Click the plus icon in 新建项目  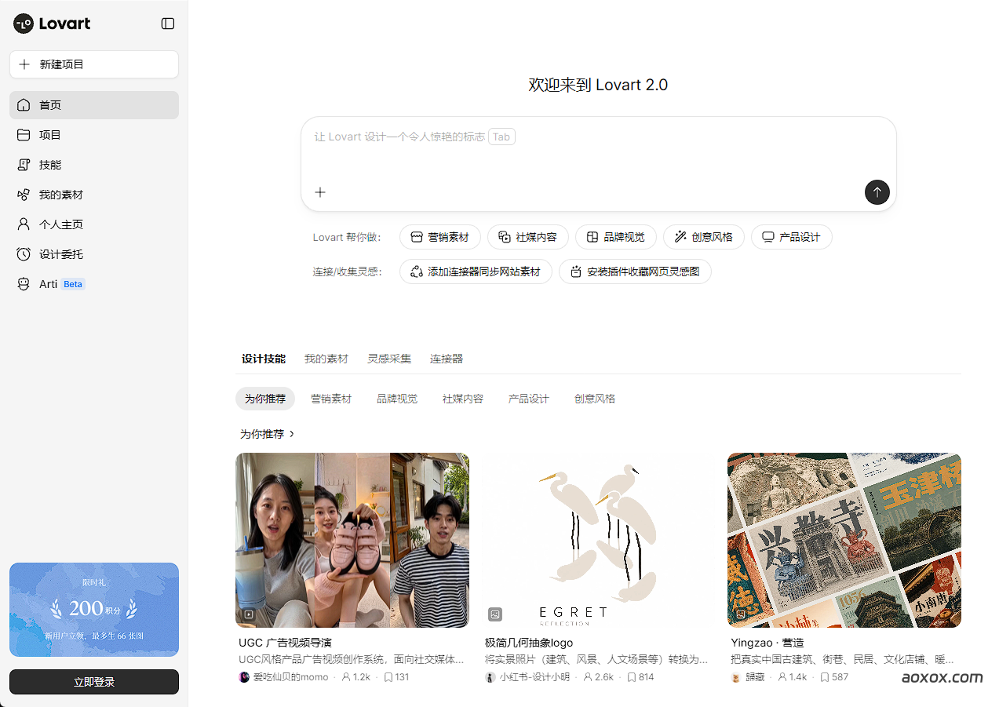click(x=24, y=64)
